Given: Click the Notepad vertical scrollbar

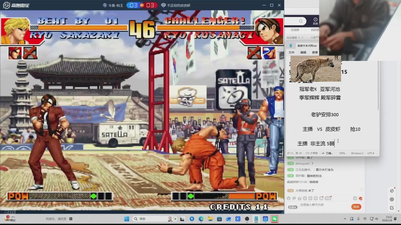Looking at the screenshot, I should [x=378, y=85].
